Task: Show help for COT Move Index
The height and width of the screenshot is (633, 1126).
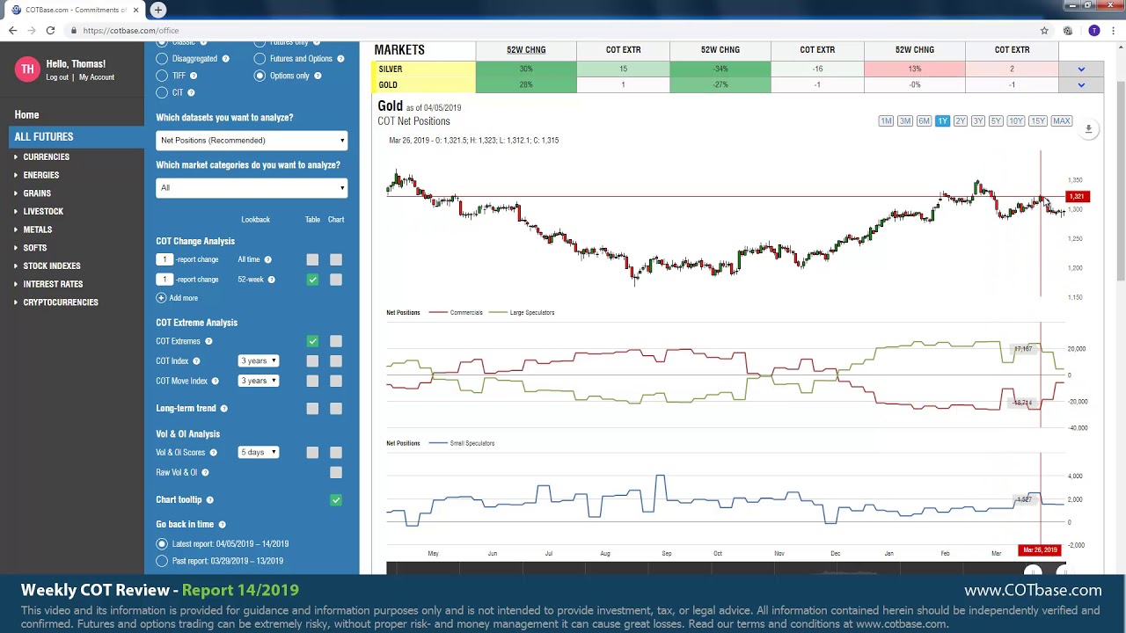Action: (x=215, y=381)
